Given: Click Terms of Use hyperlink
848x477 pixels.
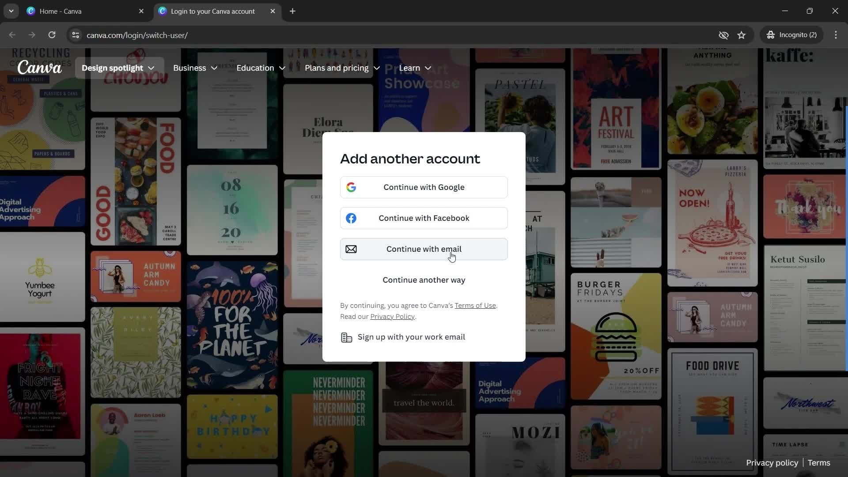Looking at the screenshot, I should click(x=475, y=305).
